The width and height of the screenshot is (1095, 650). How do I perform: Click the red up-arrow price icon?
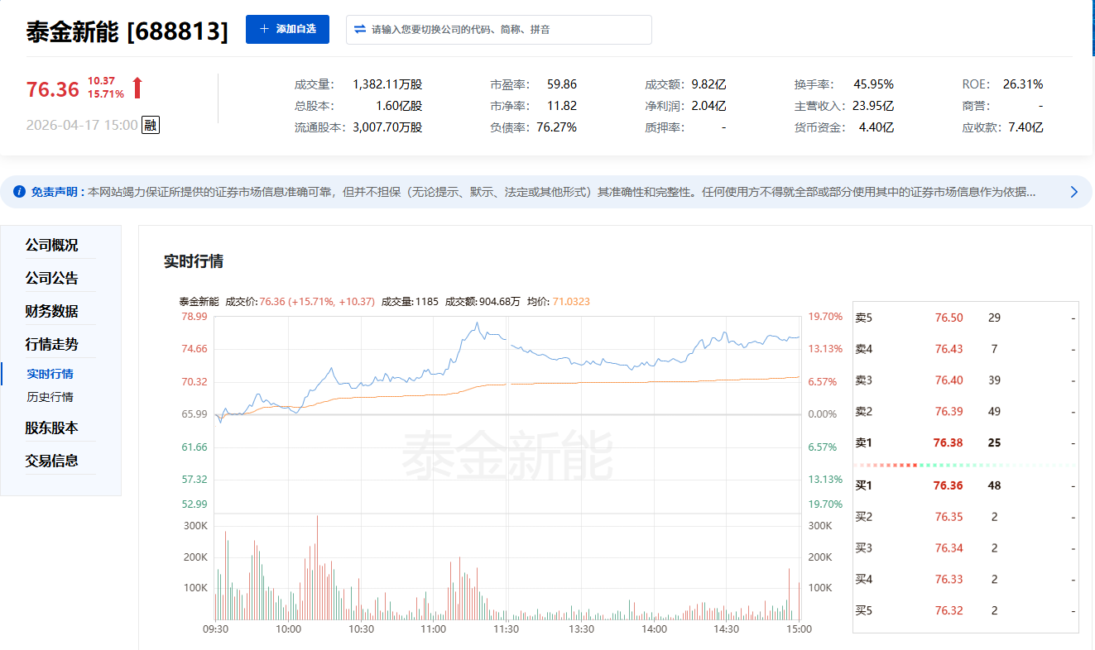click(137, 88)
